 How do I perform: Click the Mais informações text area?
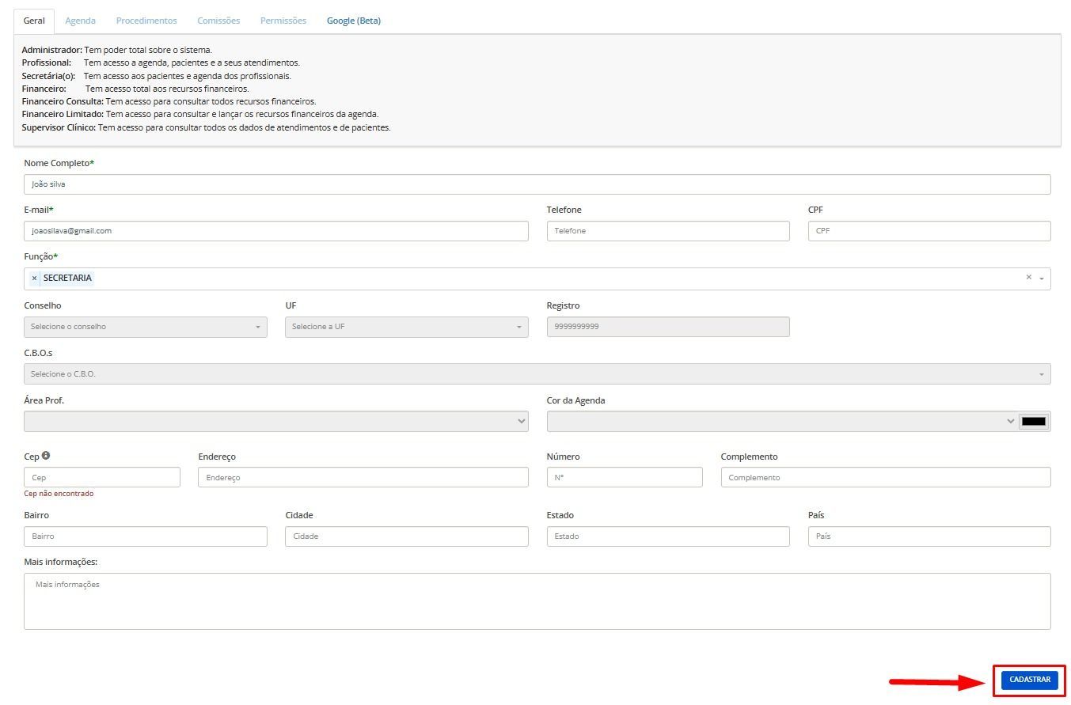coord(537,601)
